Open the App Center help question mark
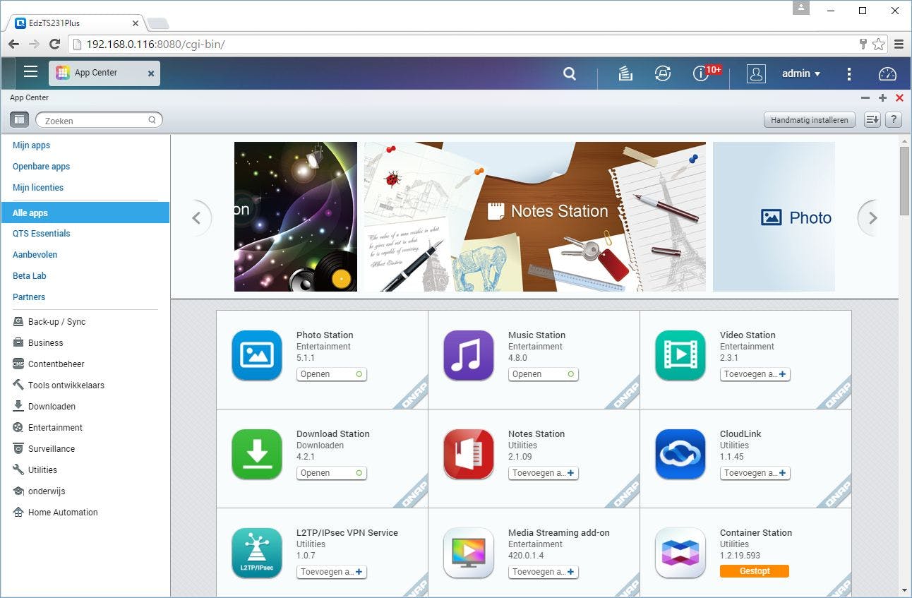This screenshot has width=912, height=598. coord(894,120)
